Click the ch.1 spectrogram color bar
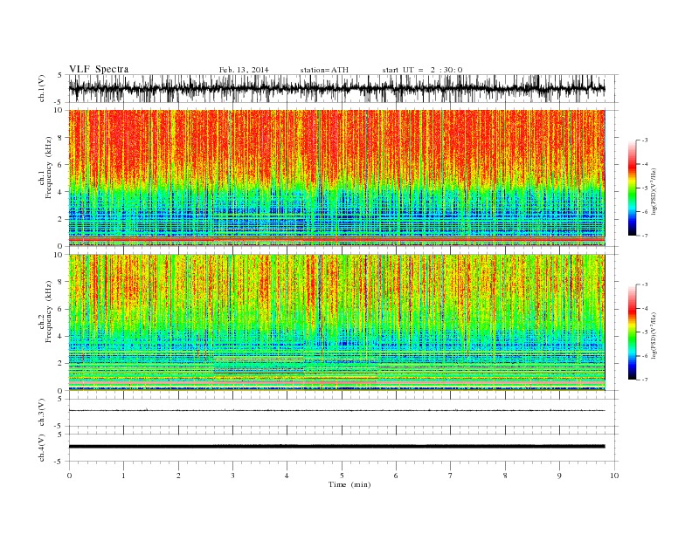 pos(633,188)
